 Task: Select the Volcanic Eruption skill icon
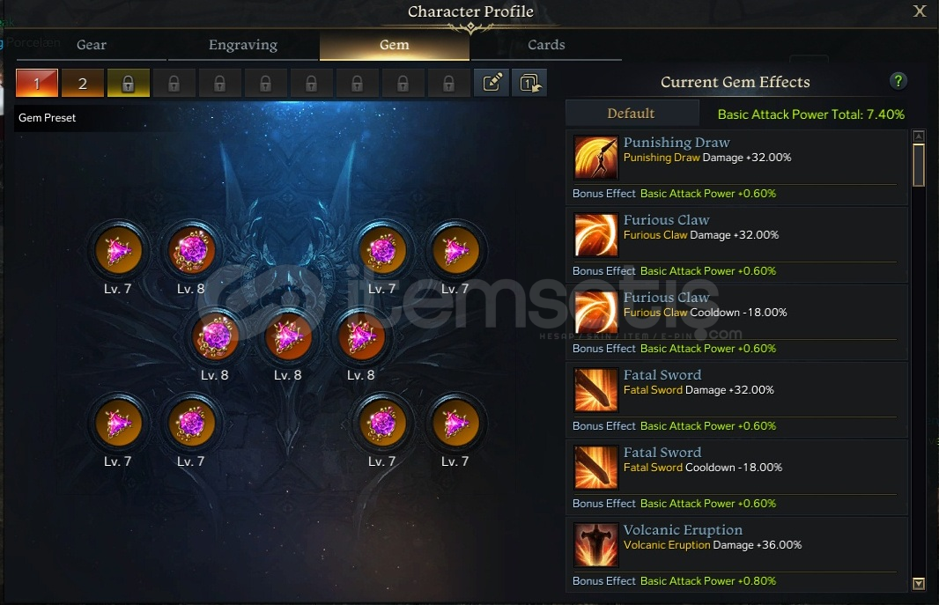pyautogui.click(x=595, y=544)
